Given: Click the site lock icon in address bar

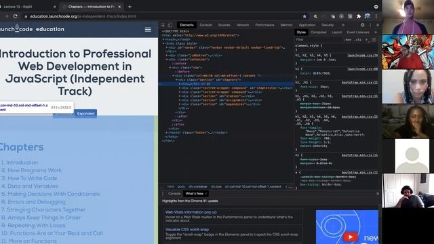Looking at the screenshot, I should 26,16.
